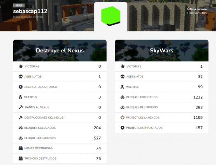The height and width of the screenshot is (165, 216).
Task: Click the chest icon next to Troncos Destruidos
Action: click(x=21, y=158)
